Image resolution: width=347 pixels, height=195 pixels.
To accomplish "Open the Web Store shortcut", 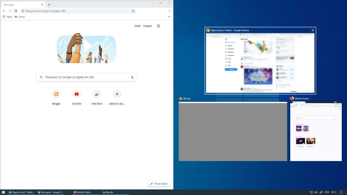I will 97,94.
